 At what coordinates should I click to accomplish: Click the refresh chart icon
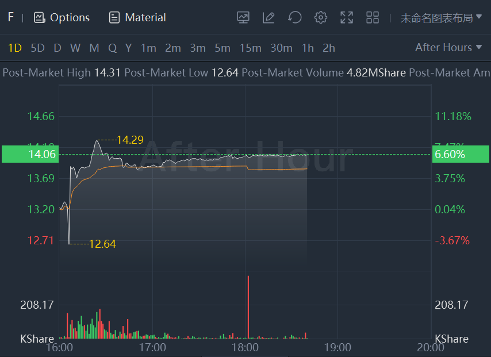295,18
